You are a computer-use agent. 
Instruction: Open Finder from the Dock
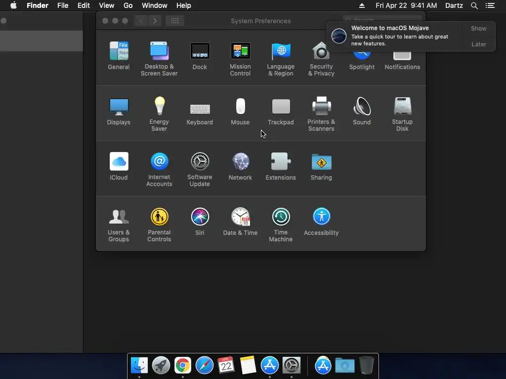[139, 366]
